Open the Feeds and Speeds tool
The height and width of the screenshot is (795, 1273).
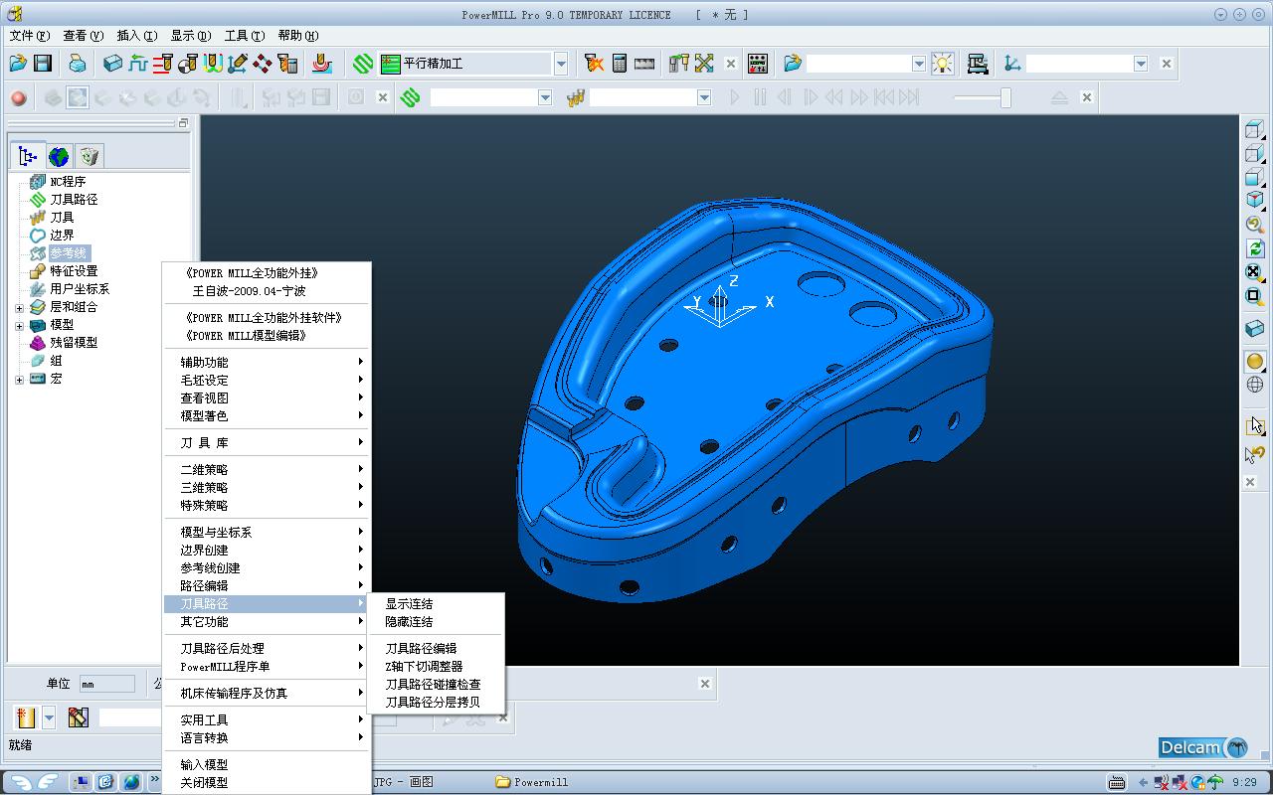click(138, 64)
